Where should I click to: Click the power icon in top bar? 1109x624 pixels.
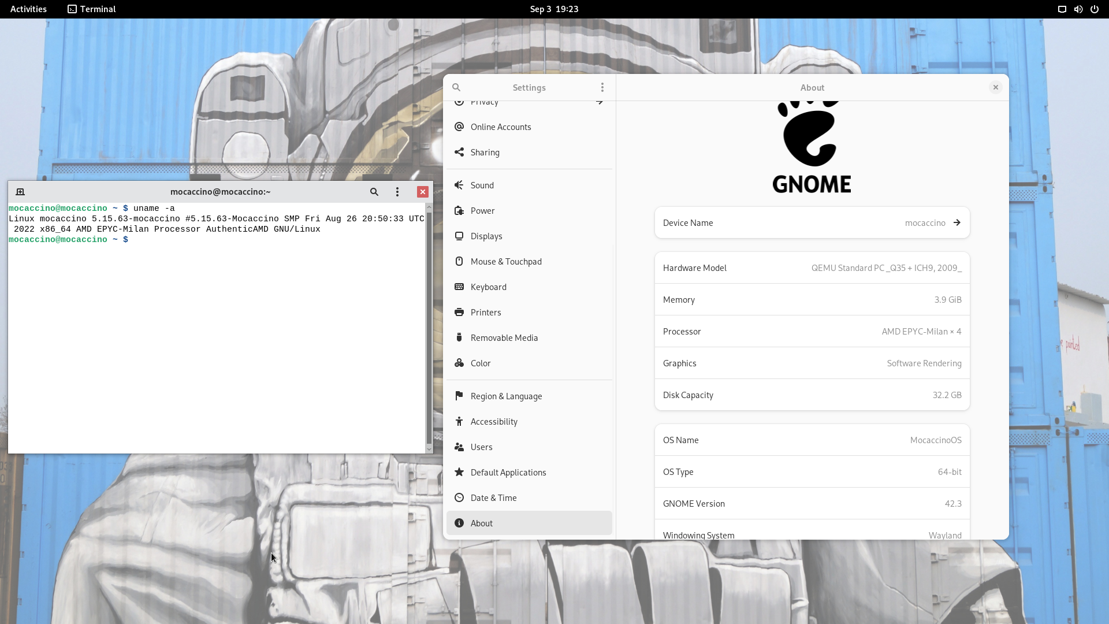pos(1095,9)
